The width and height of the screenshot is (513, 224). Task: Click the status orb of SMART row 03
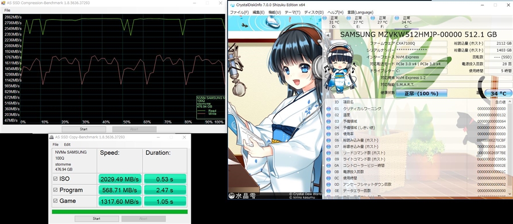point(329,121)
